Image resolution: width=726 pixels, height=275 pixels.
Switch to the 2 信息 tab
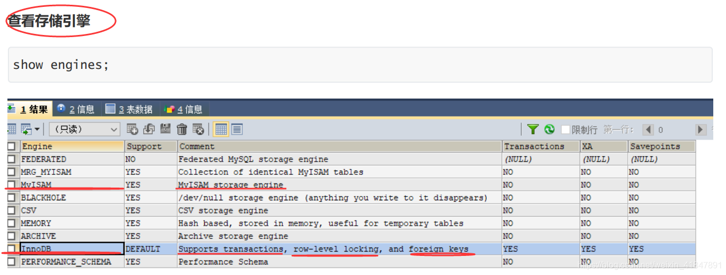point(76,109)
